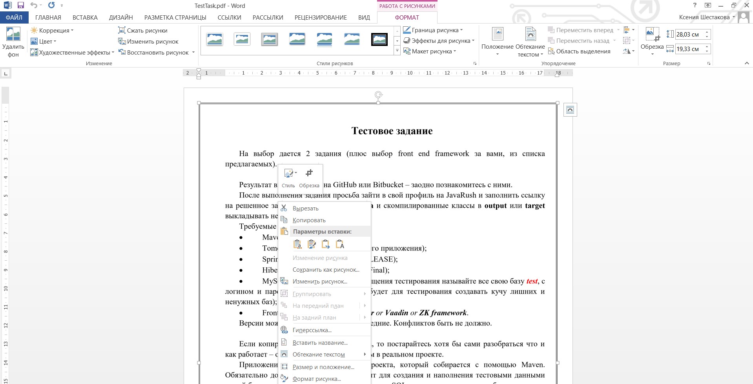
Task: Switch to the Insert (ВСТАВКА) tab
Action: click(x=85, y=17)
